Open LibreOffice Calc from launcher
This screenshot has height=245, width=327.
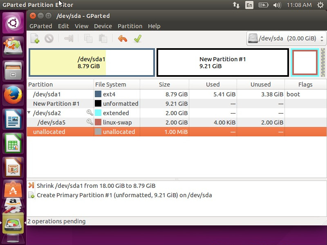pyautogui.click(x=13, y=143)
